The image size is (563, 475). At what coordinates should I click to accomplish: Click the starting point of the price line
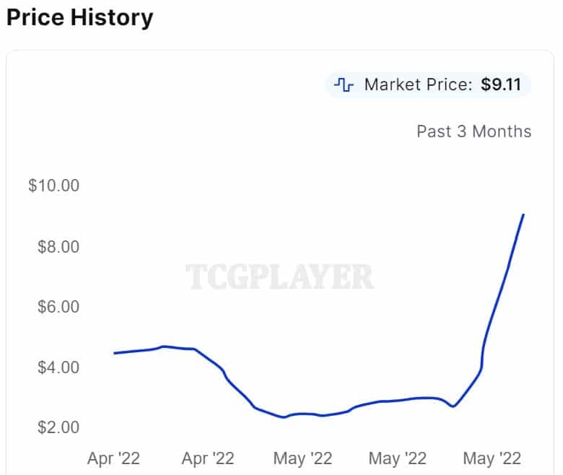tap(115, 353)
